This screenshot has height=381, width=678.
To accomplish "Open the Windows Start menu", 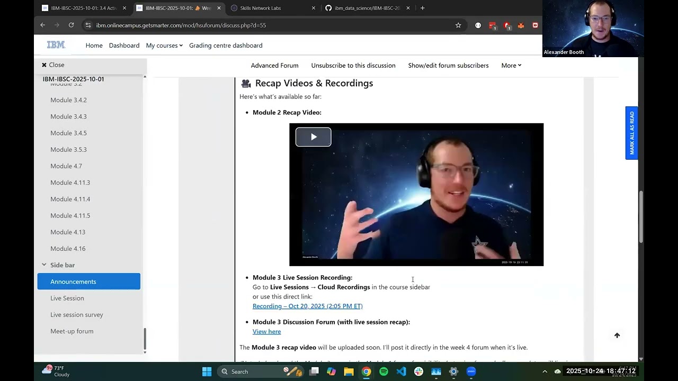I will [x=207, y=371].
